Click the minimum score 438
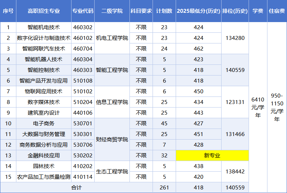The width and height of the screenshot is (287, 193). coord(198,166)
